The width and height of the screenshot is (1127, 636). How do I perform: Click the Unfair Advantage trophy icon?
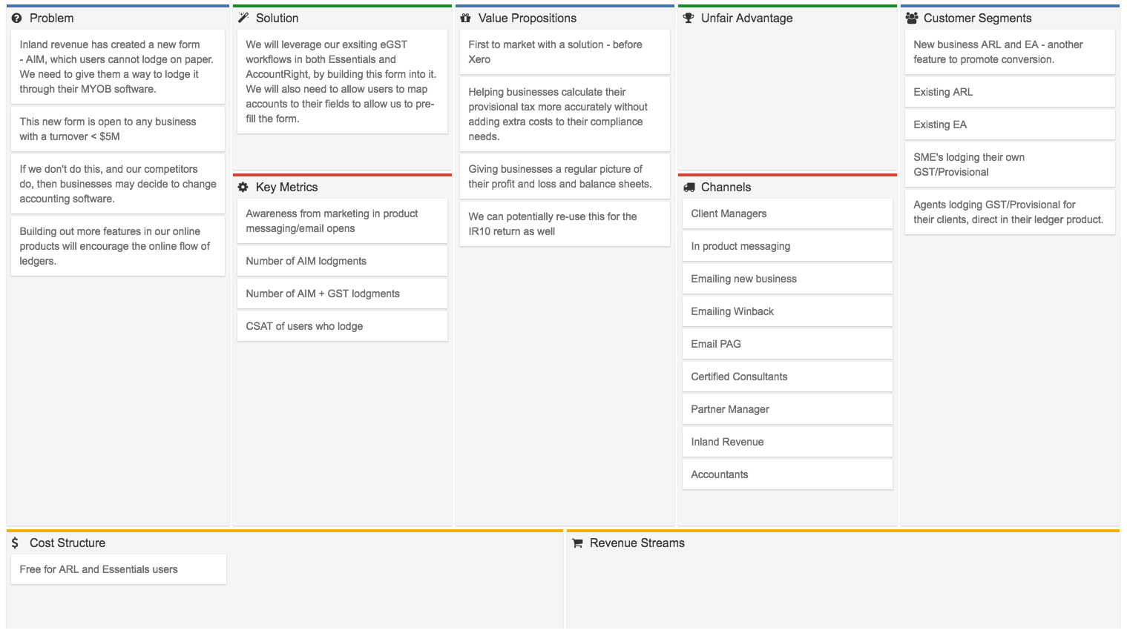[688, 18]
